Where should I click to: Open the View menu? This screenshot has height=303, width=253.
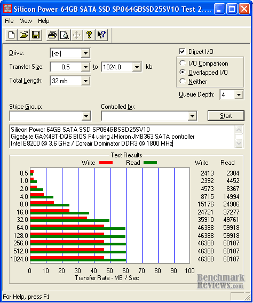26,21
